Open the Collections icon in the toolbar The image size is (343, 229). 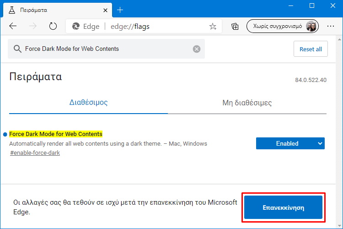[x=235, y=26]
